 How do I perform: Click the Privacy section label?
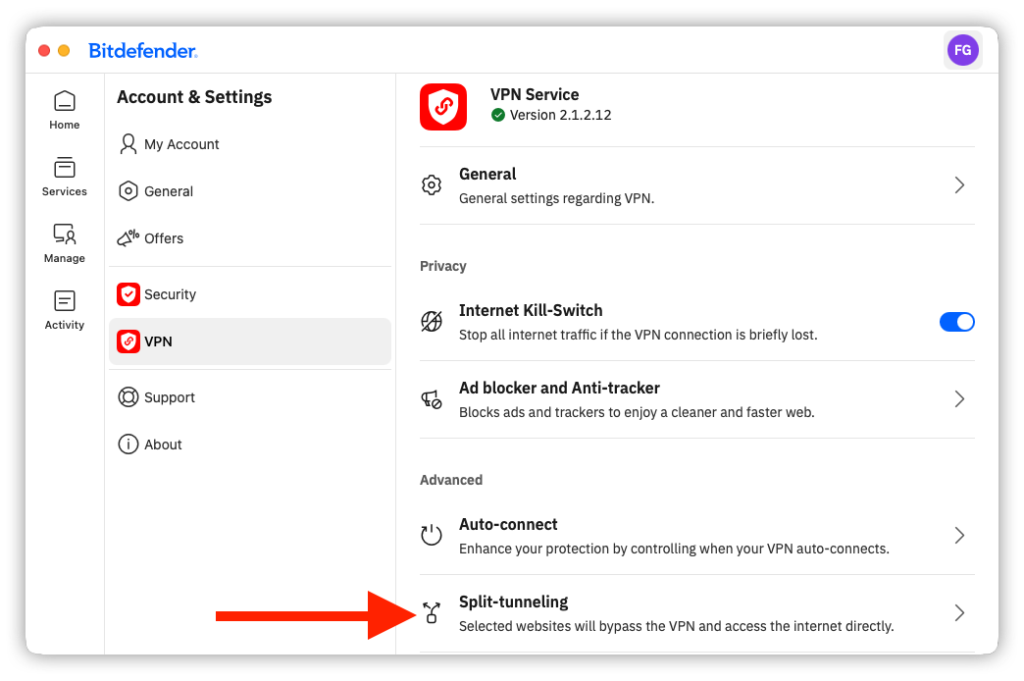pos(442,266)
